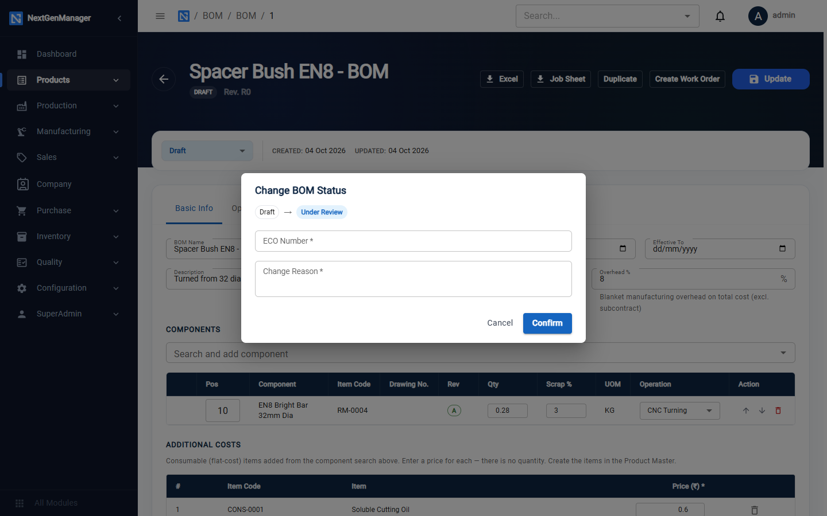The width and height of the screenshot is (827, 516).
Task: Open Quality in the sidebar
Action: tap(69, 262)
